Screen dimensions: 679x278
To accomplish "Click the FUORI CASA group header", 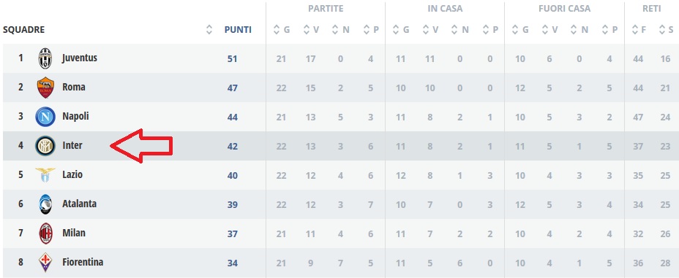I will pyautogui.click(x=564, y=9).
